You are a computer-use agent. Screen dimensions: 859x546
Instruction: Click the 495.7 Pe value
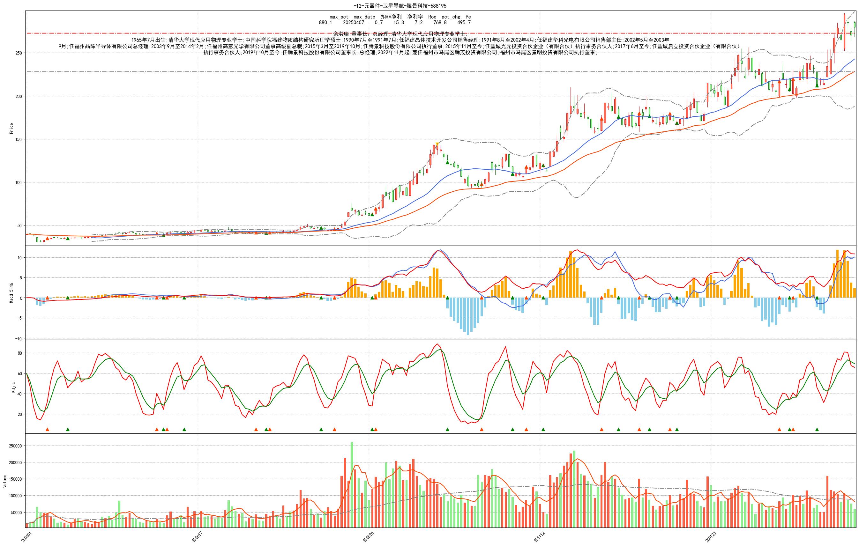464,22
